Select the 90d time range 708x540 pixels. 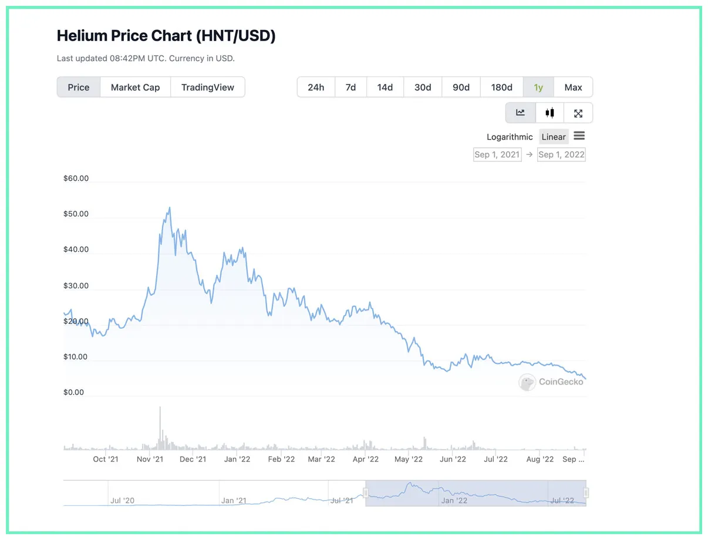(461, 87)
